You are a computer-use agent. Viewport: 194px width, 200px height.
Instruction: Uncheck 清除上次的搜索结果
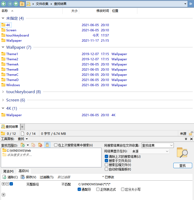106,157
